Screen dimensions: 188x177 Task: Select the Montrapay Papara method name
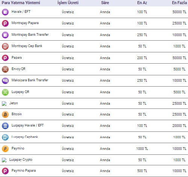[25, 23]
